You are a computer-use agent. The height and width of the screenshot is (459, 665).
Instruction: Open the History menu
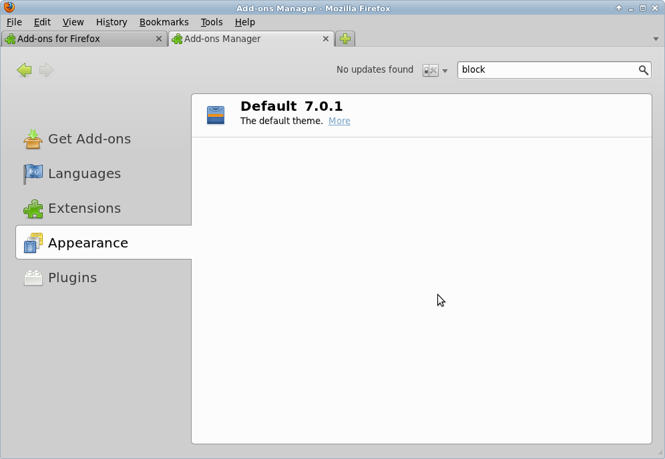[112, 22]
